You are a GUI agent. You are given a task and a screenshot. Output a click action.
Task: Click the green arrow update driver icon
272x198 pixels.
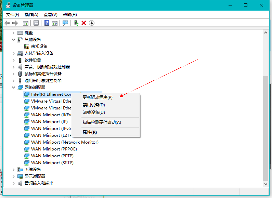tap(76, 23)
